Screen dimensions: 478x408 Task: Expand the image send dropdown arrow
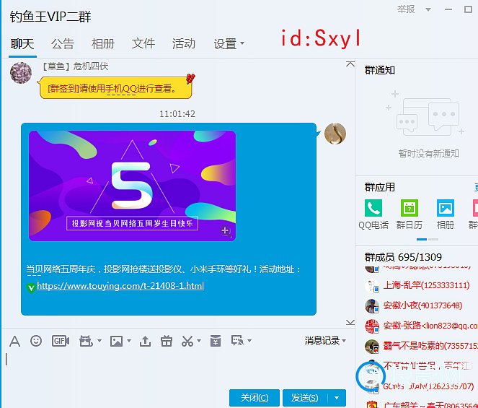click(x=129, y=341)
